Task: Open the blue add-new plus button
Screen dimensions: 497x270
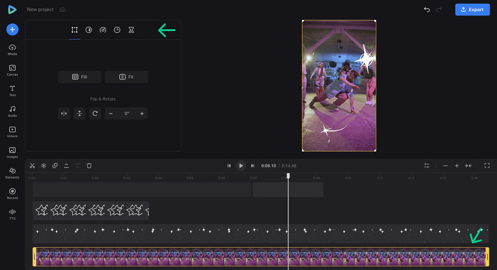Action: (12, 29)
